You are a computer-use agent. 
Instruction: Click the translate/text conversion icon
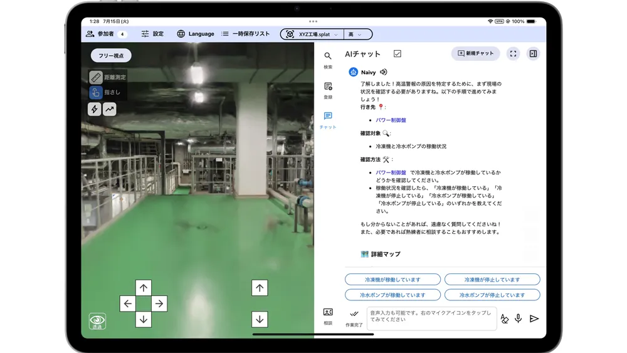point(504,319)
